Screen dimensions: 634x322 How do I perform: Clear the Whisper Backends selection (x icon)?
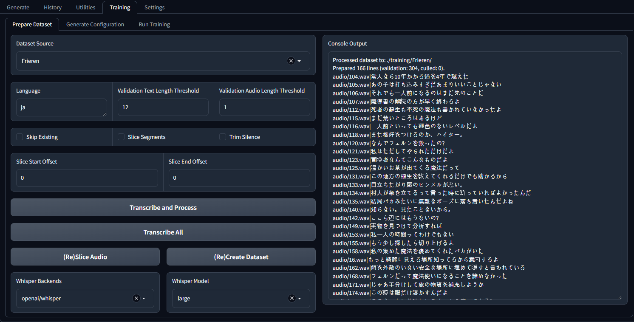coord(136,298)
